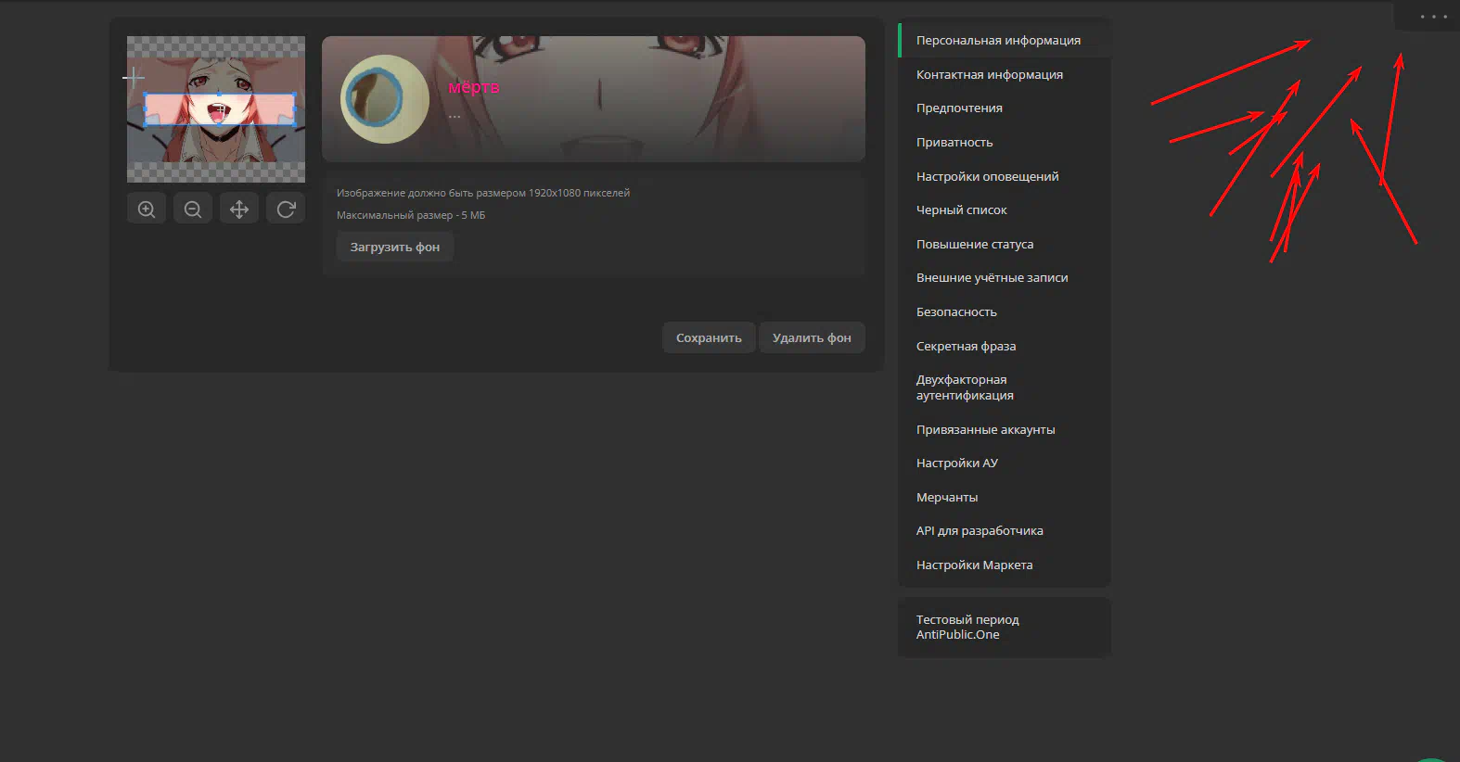
Task: Click the Загрузить фон button
Action: (394, 247)
